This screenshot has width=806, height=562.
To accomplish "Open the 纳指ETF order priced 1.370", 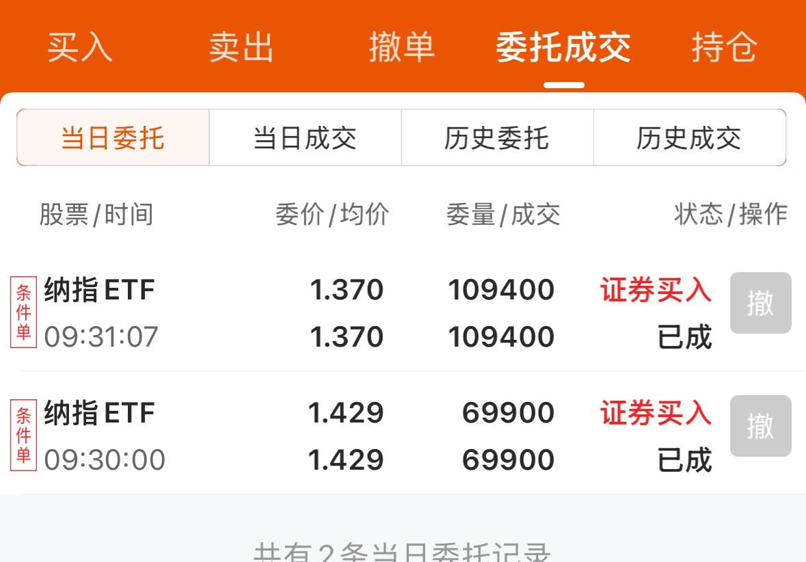I will pos(100,291).
